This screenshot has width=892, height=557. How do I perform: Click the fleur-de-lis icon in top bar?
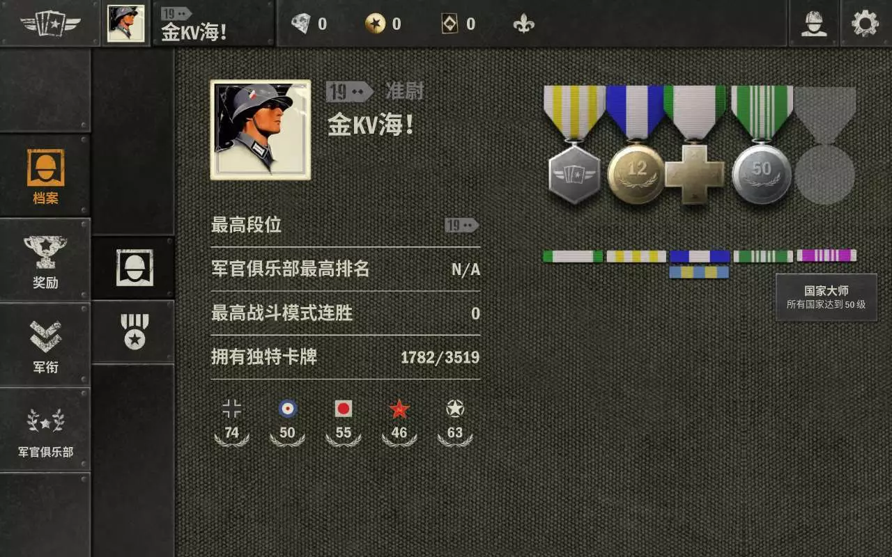click(523, 24)
